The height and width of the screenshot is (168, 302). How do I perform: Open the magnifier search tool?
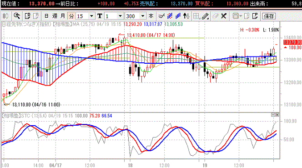tap(17, 16)
